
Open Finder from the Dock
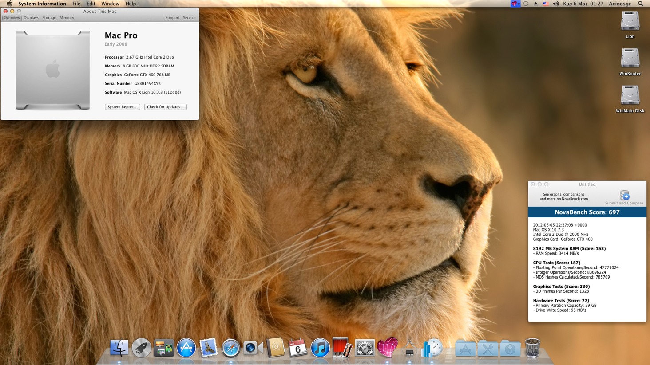(119, 348)
